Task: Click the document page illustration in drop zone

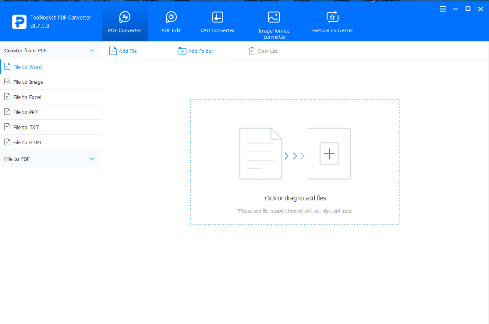Action: [261, 154]
